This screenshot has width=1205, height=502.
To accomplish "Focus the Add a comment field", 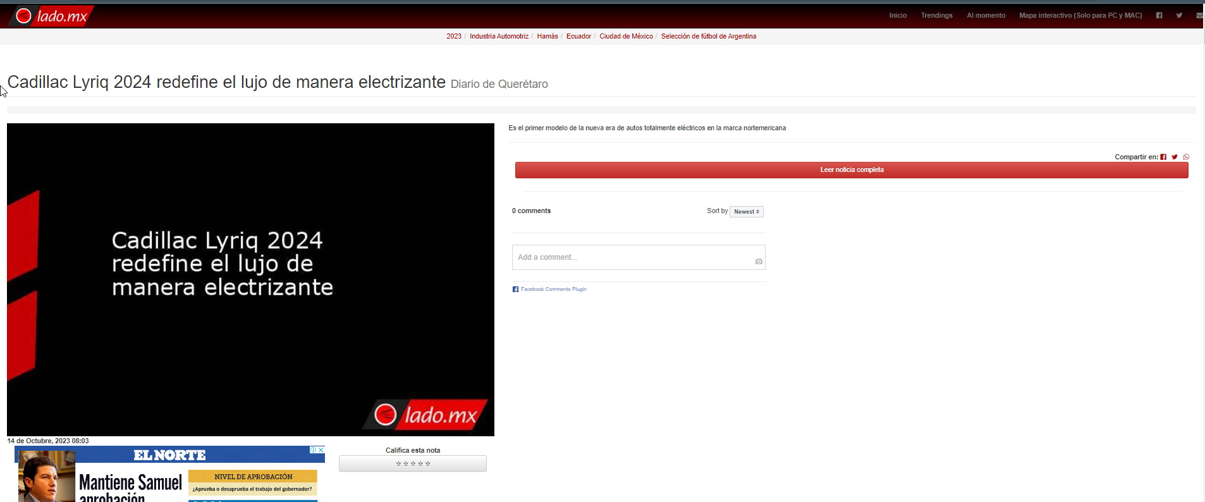I will (639, 257).
